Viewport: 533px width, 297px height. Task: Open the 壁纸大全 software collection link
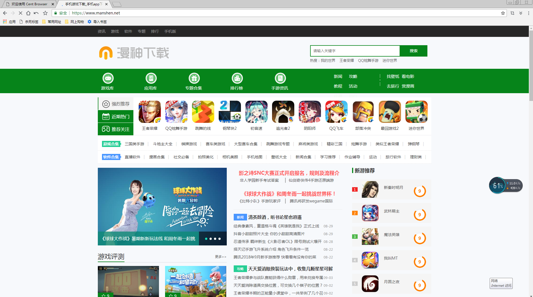point(279,157)
